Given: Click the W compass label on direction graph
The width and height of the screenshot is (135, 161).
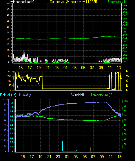Looking at the screenshot, I should (127, 76).
